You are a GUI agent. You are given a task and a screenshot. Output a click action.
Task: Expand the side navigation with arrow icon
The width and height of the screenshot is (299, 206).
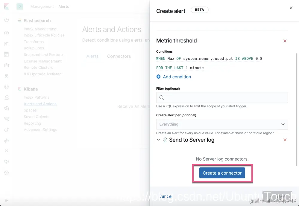click(x=7, y=201)
